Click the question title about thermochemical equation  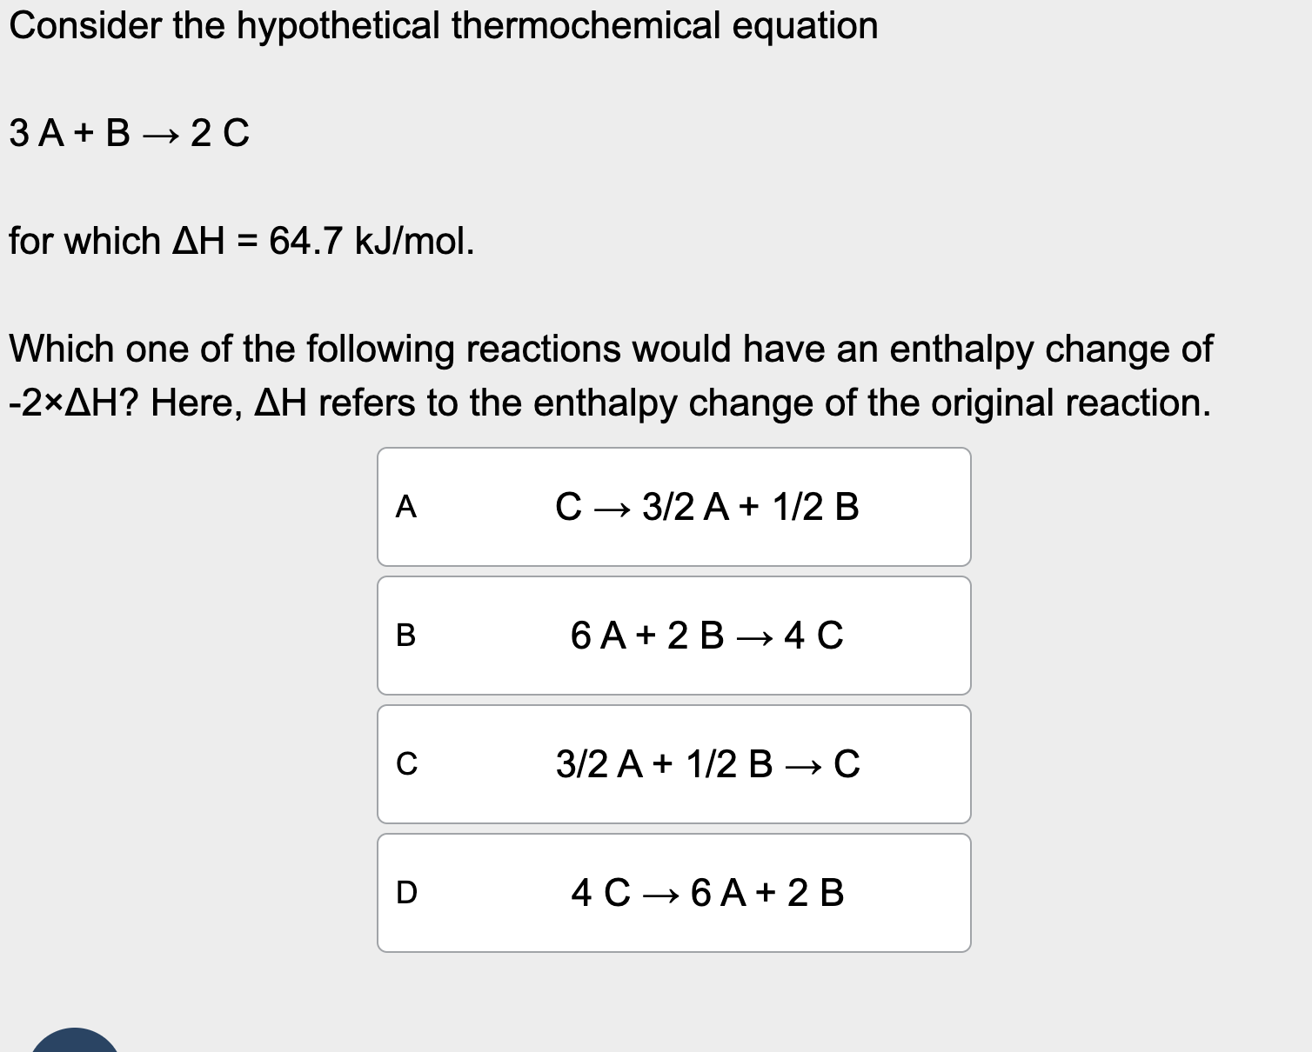tap(442, 25)
